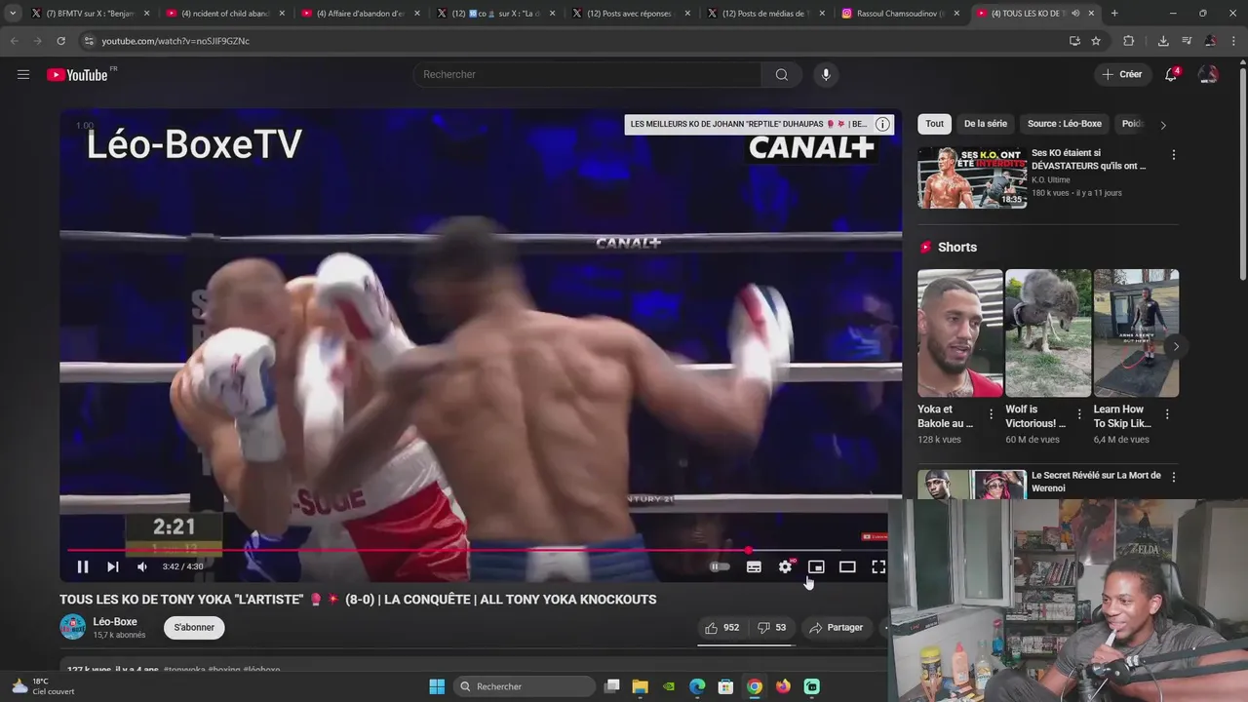Reload the page
This screenshot has width=1248, height=702.
click(60, 41)
